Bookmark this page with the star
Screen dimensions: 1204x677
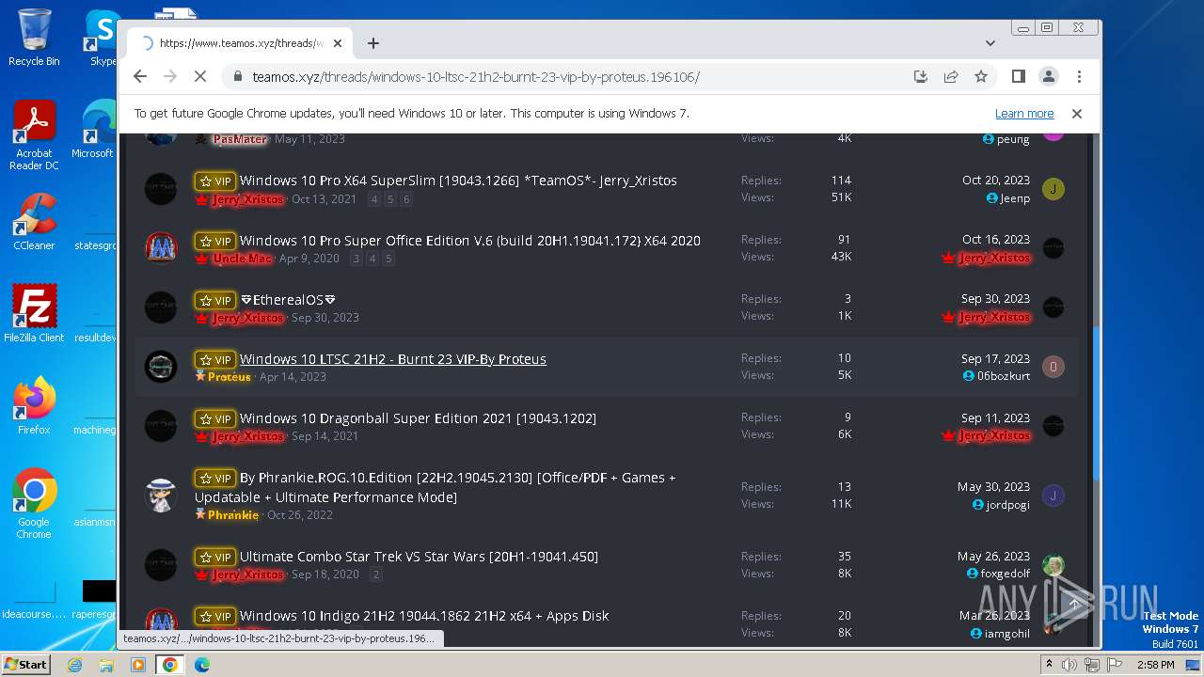pos(981,76)
